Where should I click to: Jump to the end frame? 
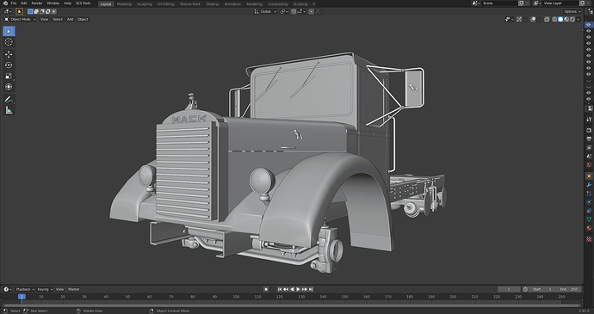pyautogui.click(x=311, y=289)
